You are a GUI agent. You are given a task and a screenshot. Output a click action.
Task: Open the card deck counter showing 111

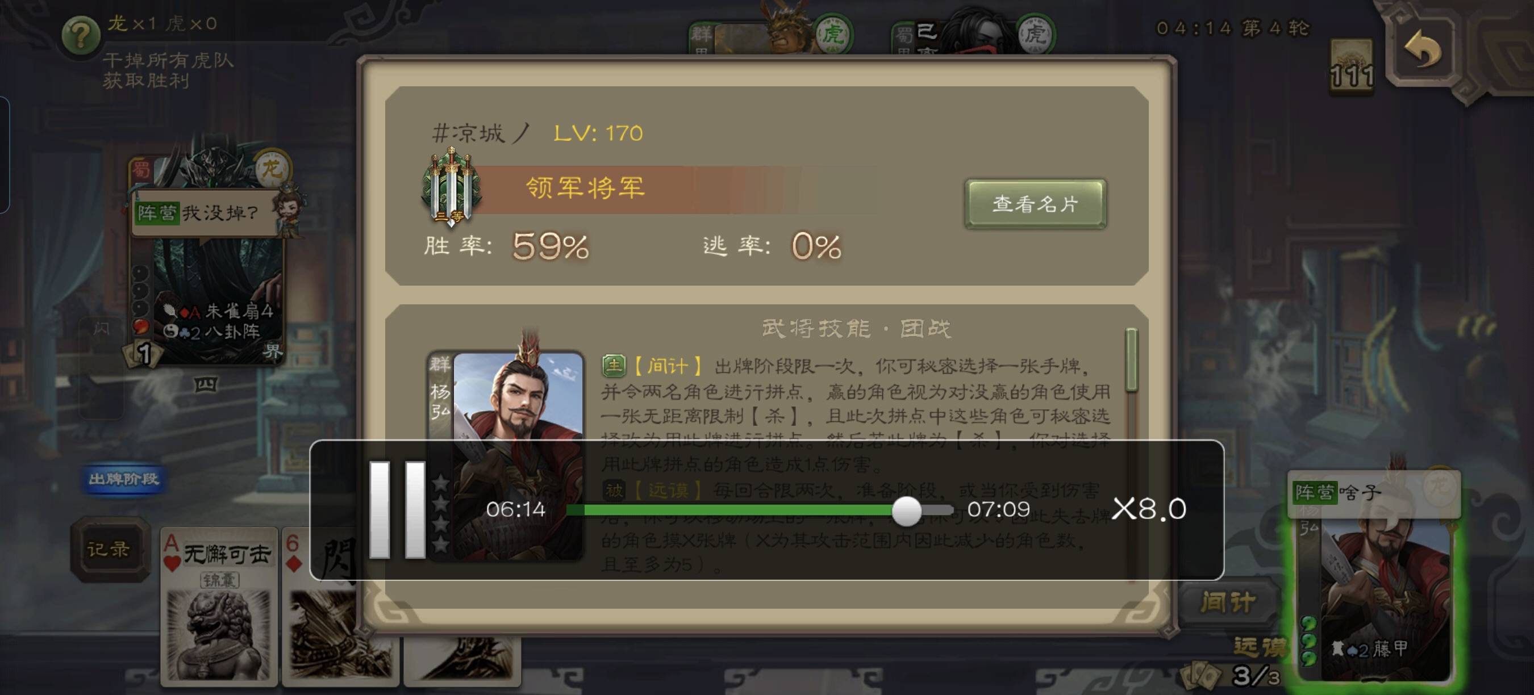[1352, 66]
